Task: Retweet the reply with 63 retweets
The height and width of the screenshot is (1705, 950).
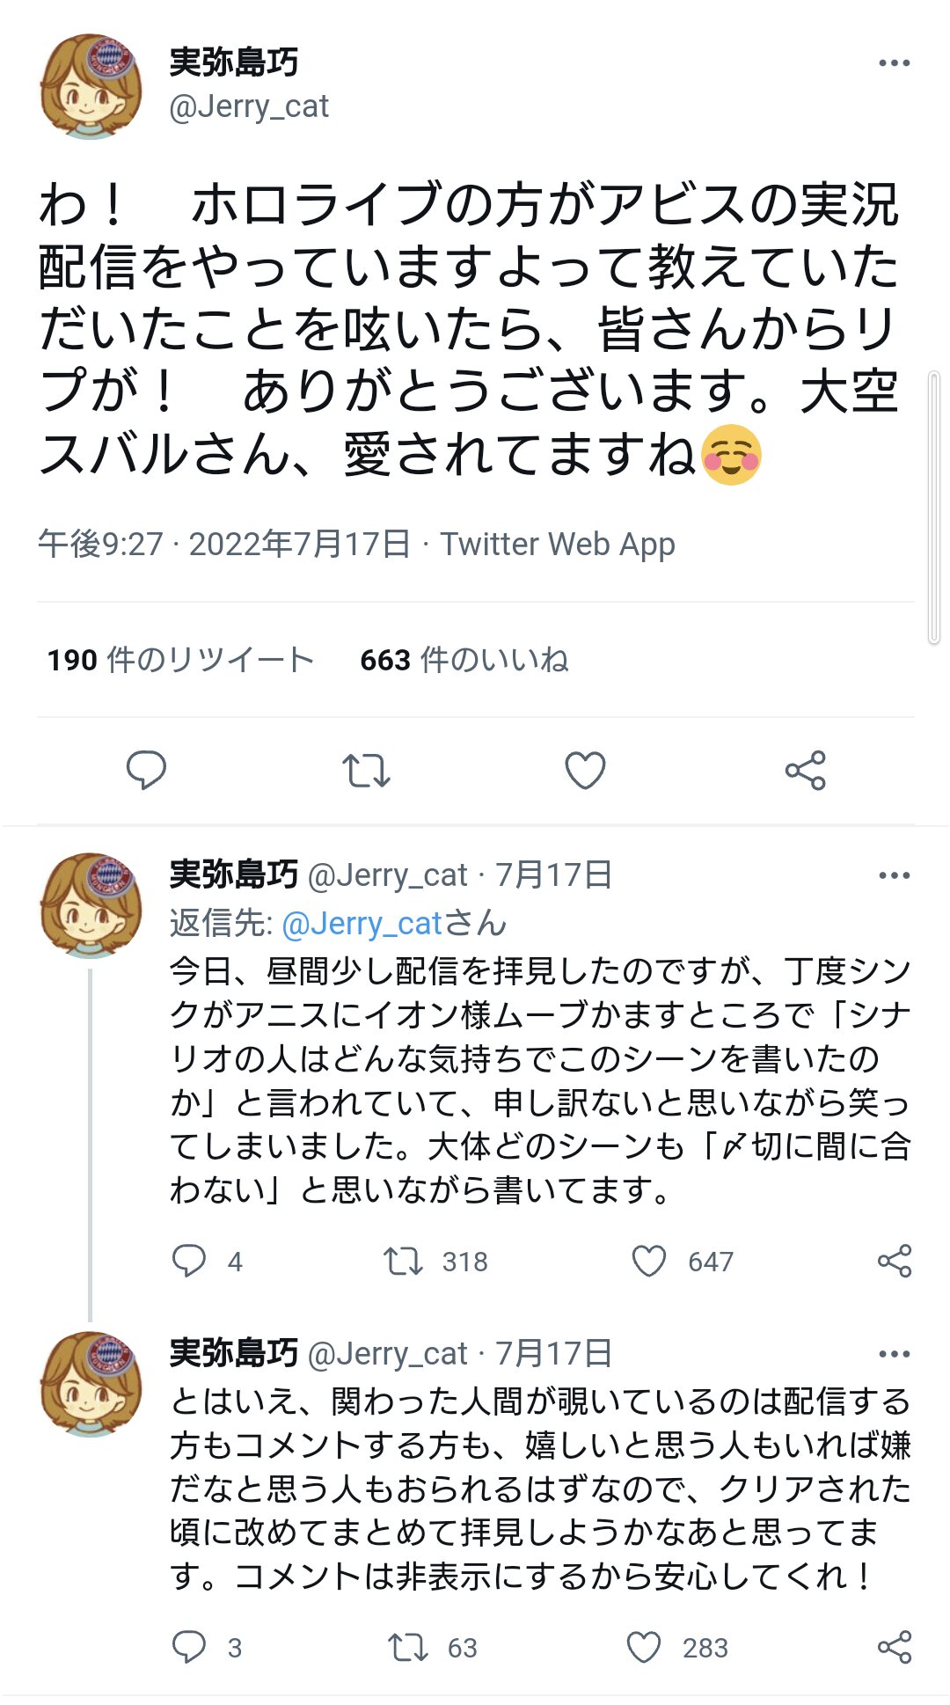Action: (407, 1647)
